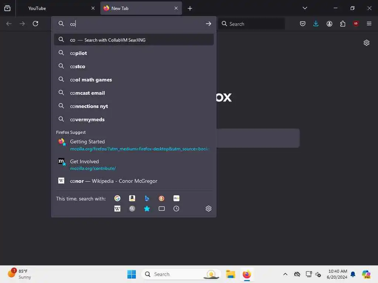378x283 pixels.
Task: Select the New Tab tab
Action: click(x=141, y=8)
